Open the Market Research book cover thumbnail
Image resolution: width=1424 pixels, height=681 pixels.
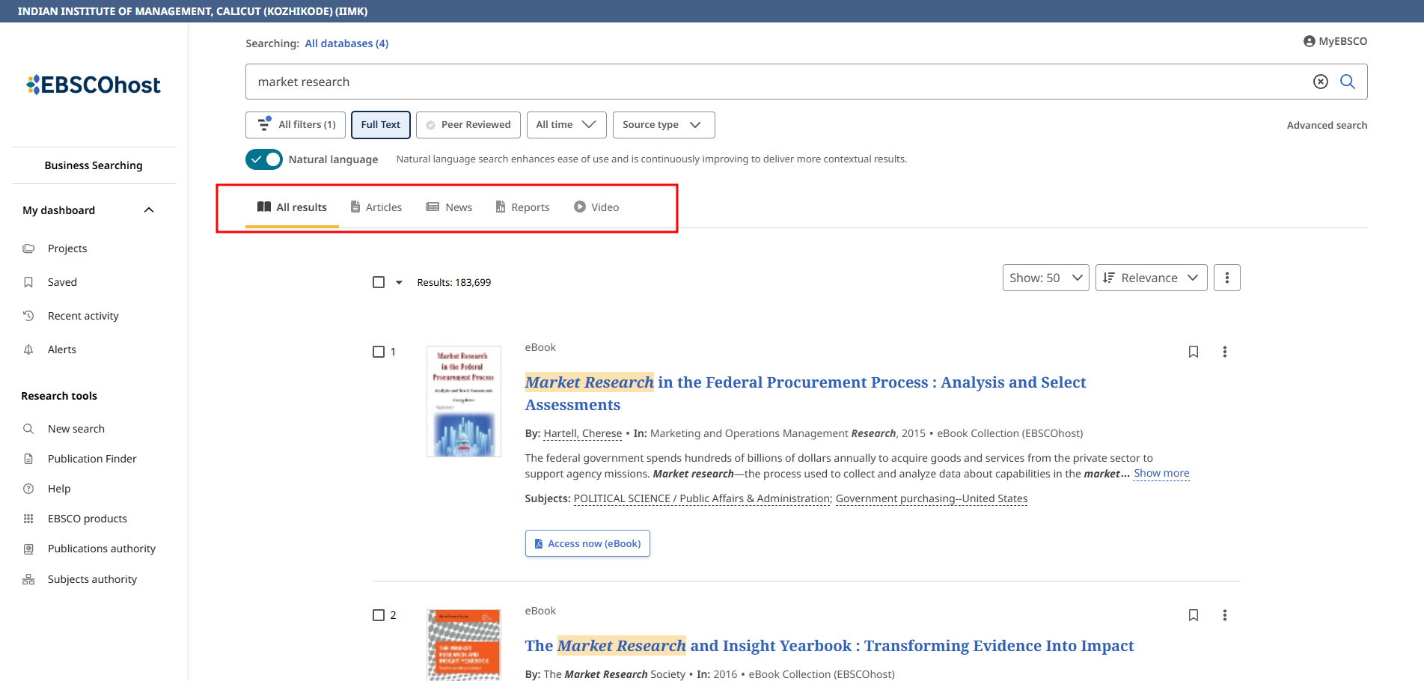(x=463, y=401)
